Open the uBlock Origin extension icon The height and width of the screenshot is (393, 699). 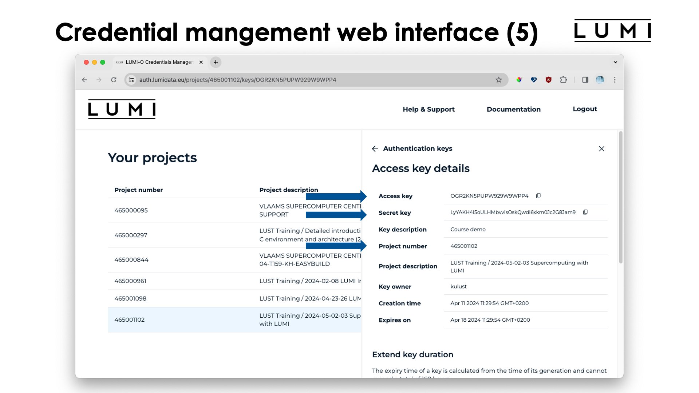549,80
